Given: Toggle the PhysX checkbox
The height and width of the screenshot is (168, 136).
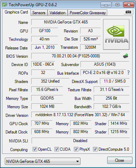Looking at the screenshot, I should click(x=76, y=149).
